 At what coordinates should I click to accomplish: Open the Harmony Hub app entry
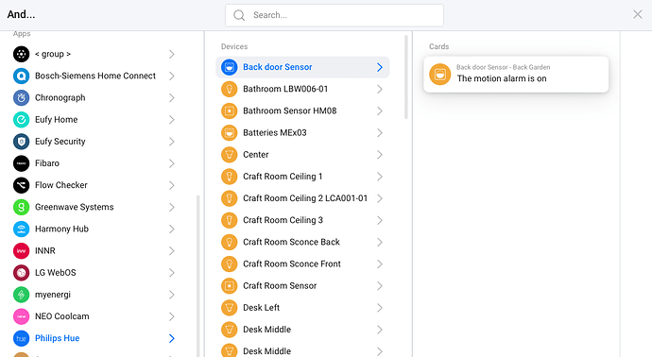[94, 229]
